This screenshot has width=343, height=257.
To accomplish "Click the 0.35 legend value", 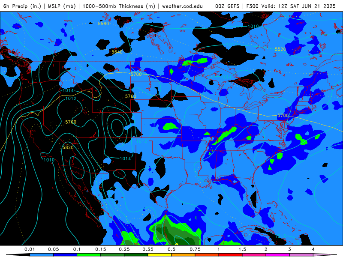I will pos(148,249).
